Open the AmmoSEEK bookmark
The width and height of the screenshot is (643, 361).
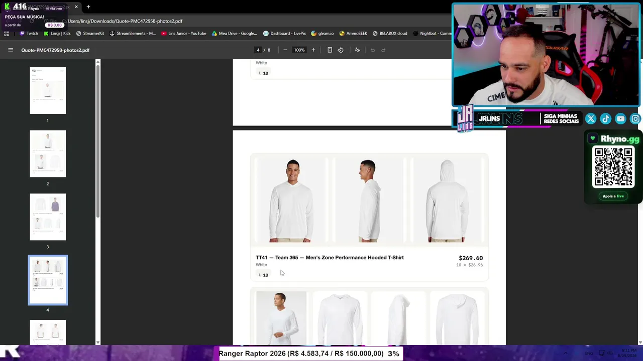coord(353,34)
